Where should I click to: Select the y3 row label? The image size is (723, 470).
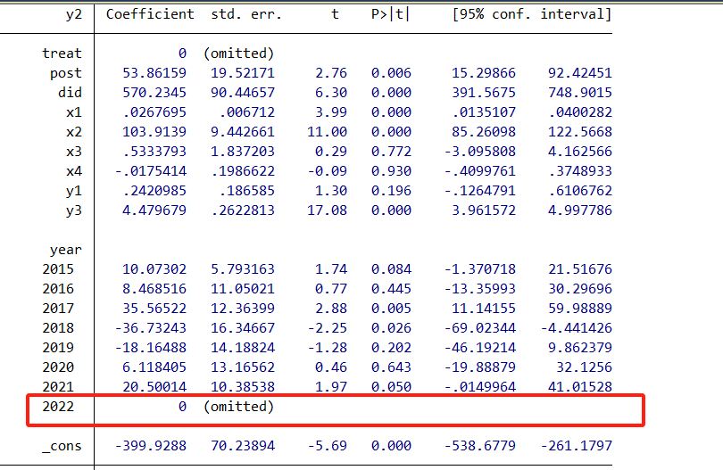tap(74, 211)
